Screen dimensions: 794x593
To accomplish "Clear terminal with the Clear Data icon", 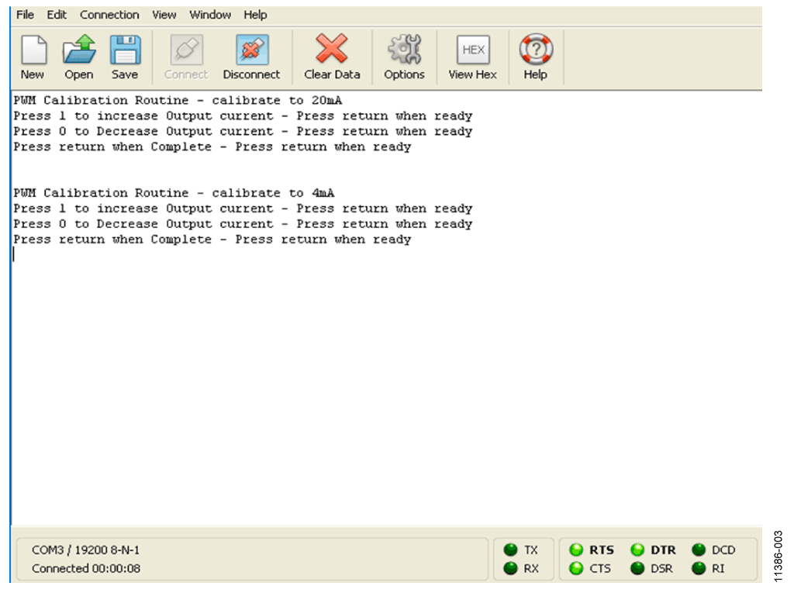I will tap(332, 49).
